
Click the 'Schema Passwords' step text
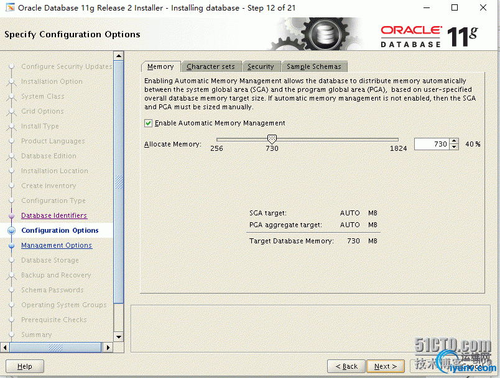click(x=52, y=290)
